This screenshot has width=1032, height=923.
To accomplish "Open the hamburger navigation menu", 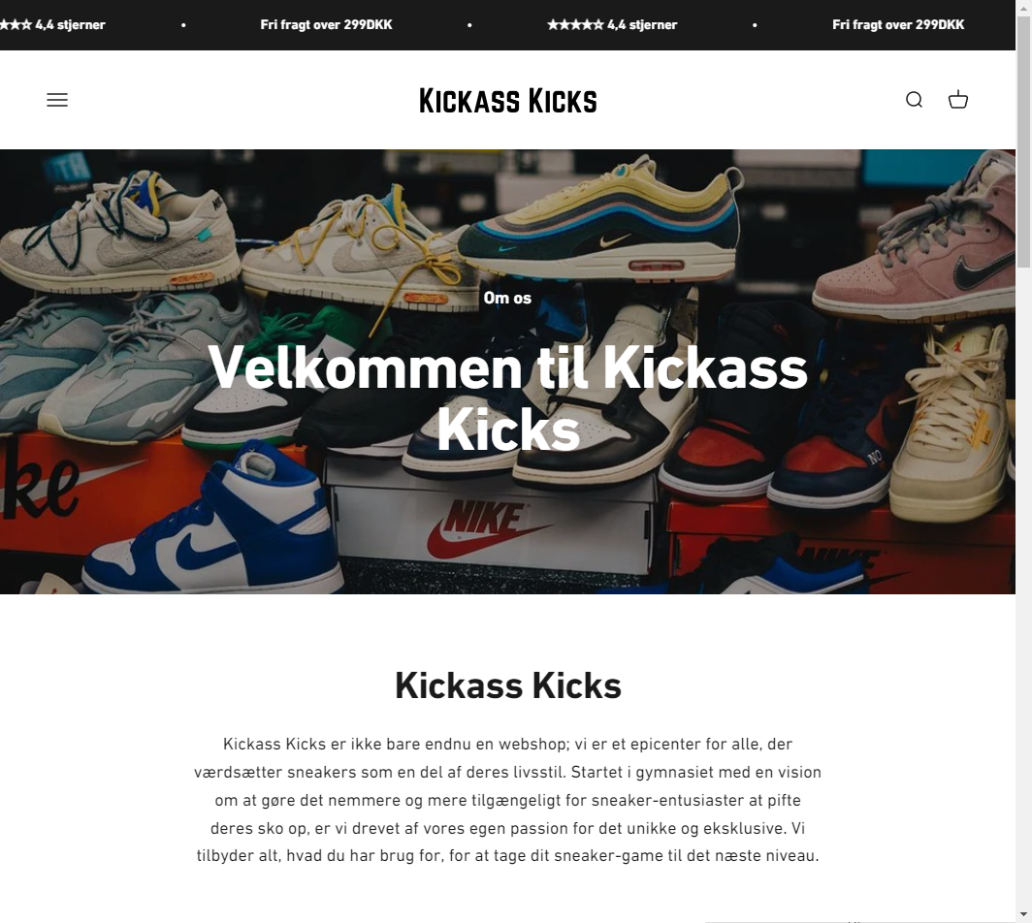I will coord(57,100).
